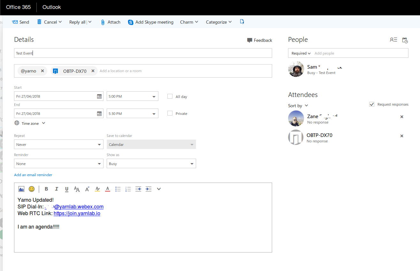
Task: Expand the 5:00 PM start time dropdown
Action: click(154, 96)
